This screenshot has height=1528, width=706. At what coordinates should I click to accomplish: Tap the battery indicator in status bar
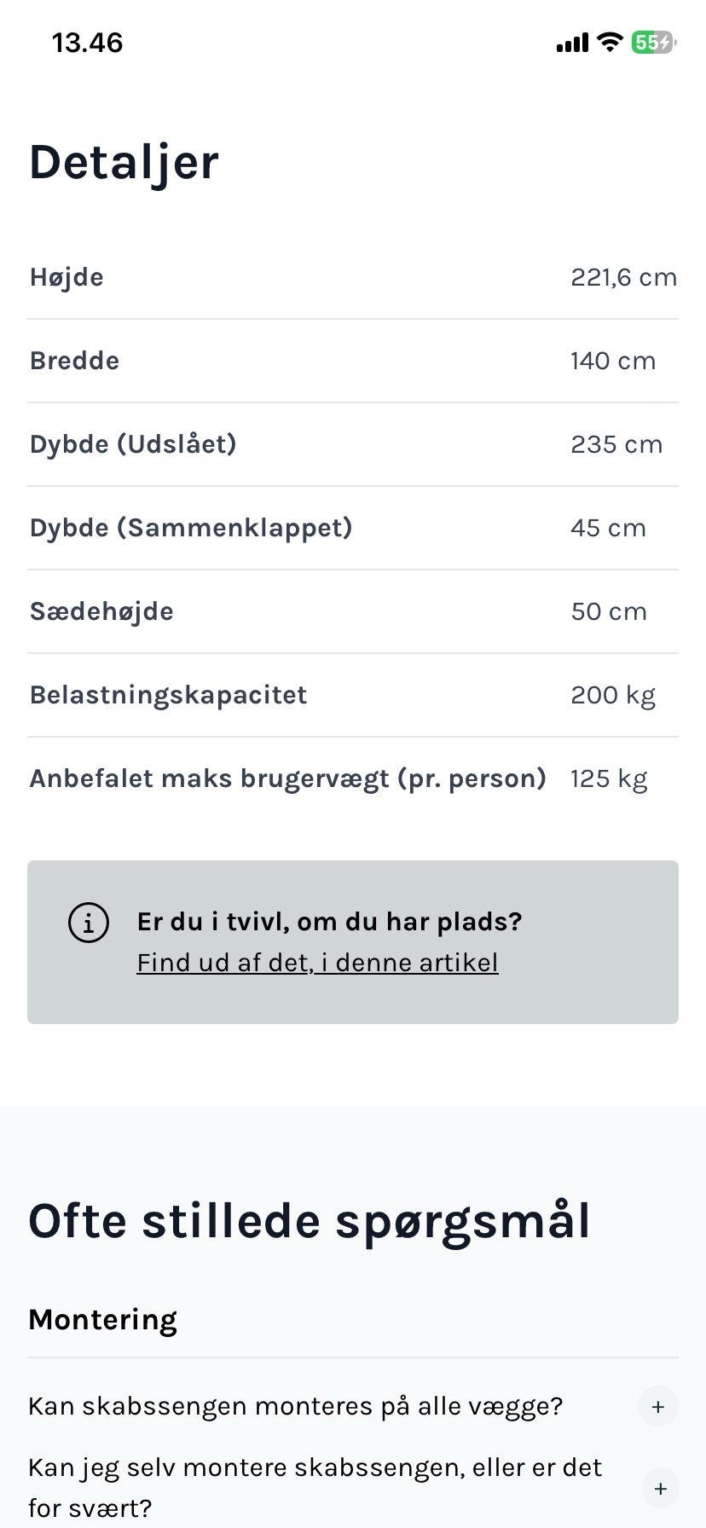pos(653,42)
